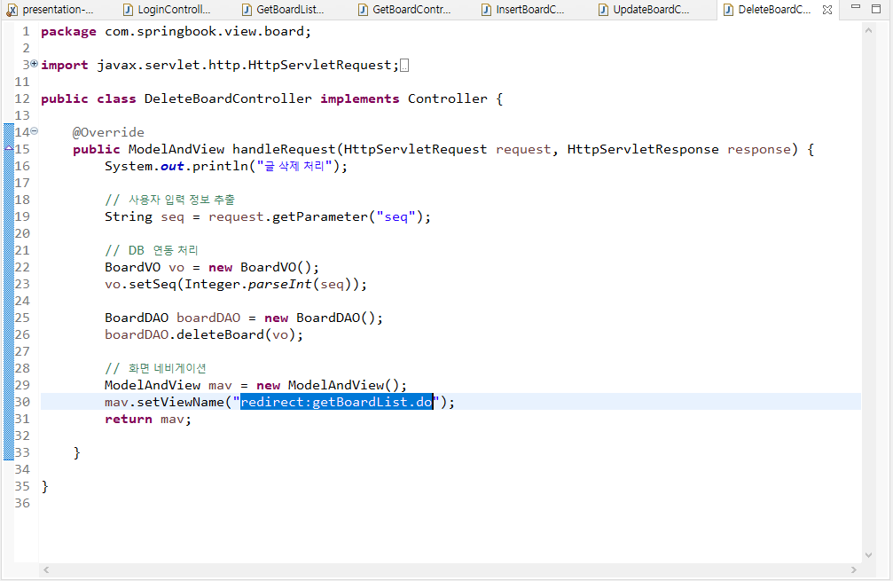Collapse the handleRequest method at line 14
The image size is (893, 581).
click(x=35, y=131)
